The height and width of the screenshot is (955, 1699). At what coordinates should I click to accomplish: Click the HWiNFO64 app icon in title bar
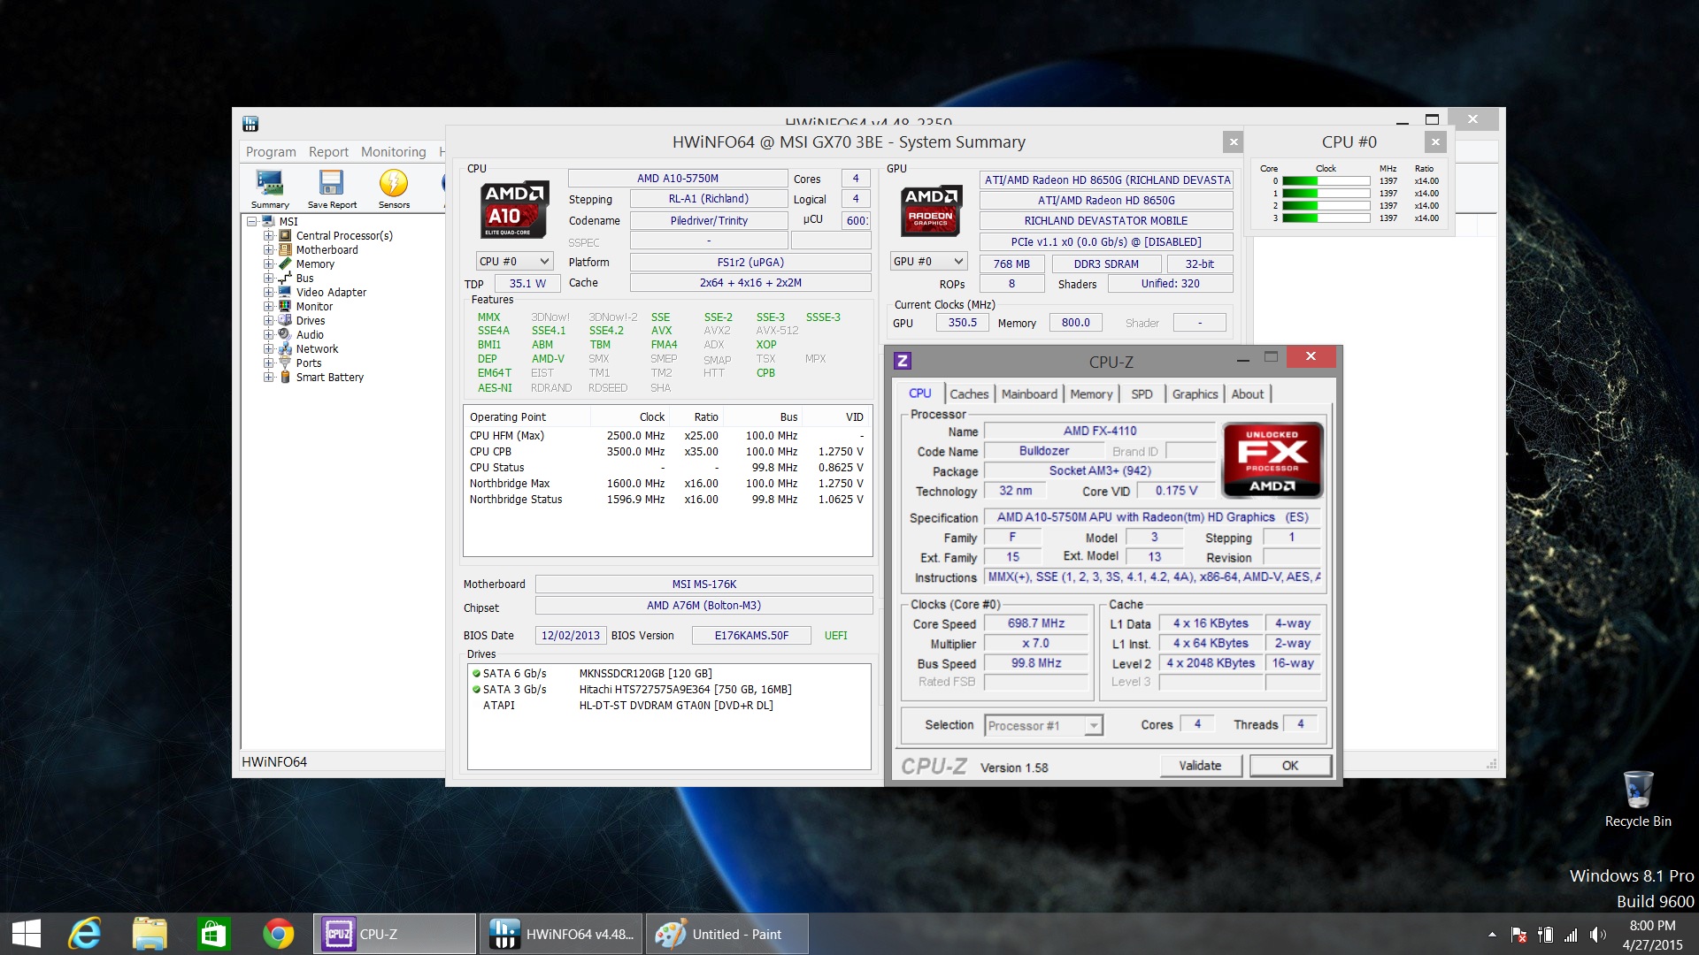pos(250,124)
